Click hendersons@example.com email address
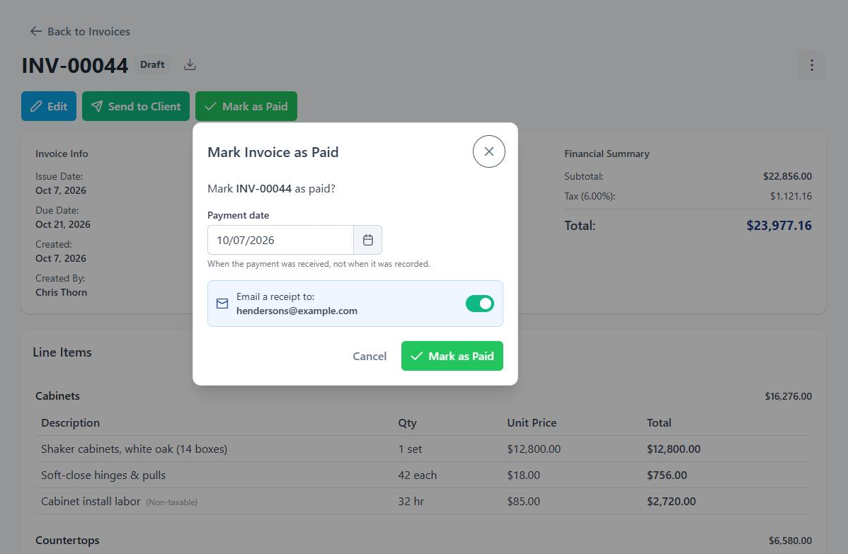This screenshot has width=848, height=554. pos(297,311)
